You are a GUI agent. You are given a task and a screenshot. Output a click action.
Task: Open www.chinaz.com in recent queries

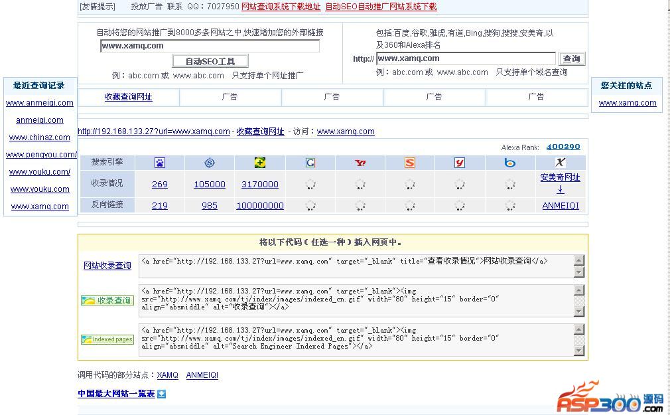[40, 137]
